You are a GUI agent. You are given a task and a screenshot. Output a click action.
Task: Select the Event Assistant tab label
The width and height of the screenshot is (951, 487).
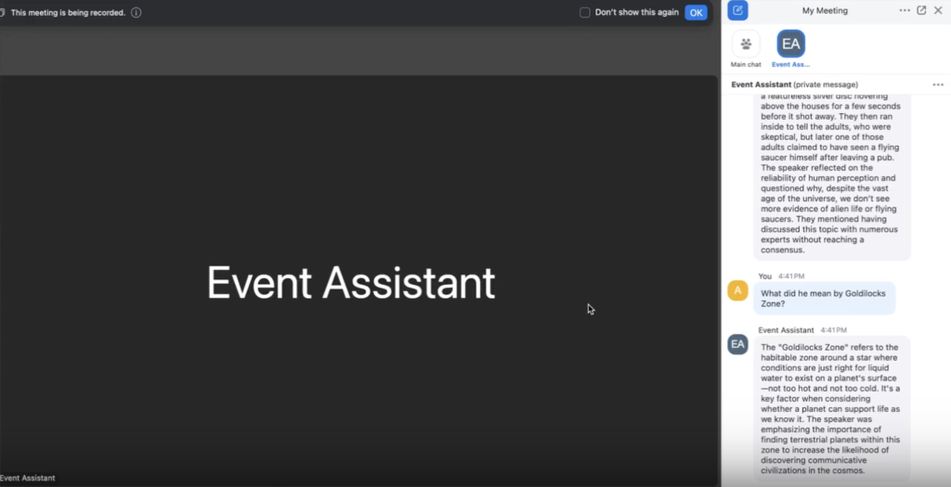pyautogui.click(x=790, y=65)
